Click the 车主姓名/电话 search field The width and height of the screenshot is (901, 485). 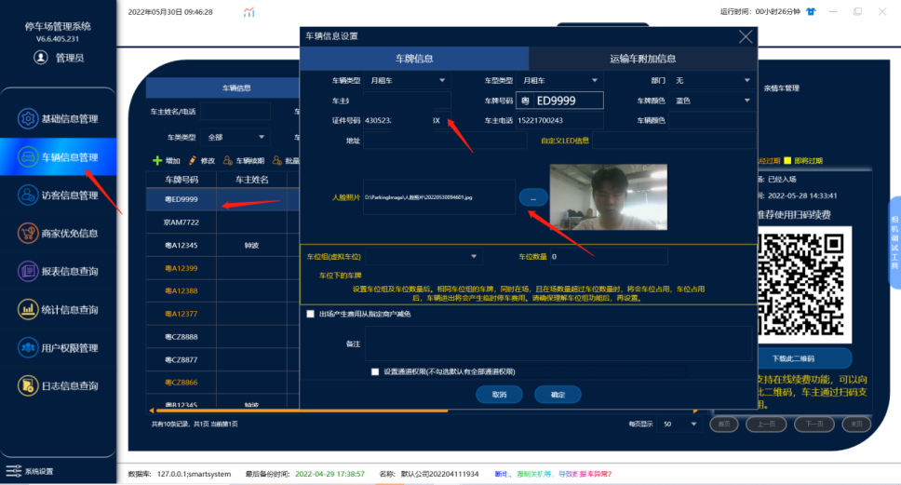(x=235, y=112)
